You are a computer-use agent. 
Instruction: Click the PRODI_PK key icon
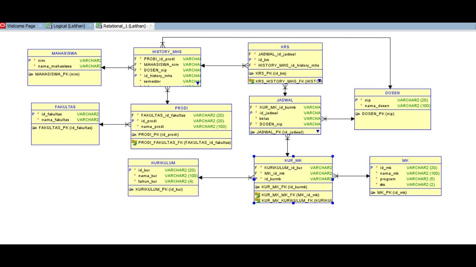click(134, 135)
